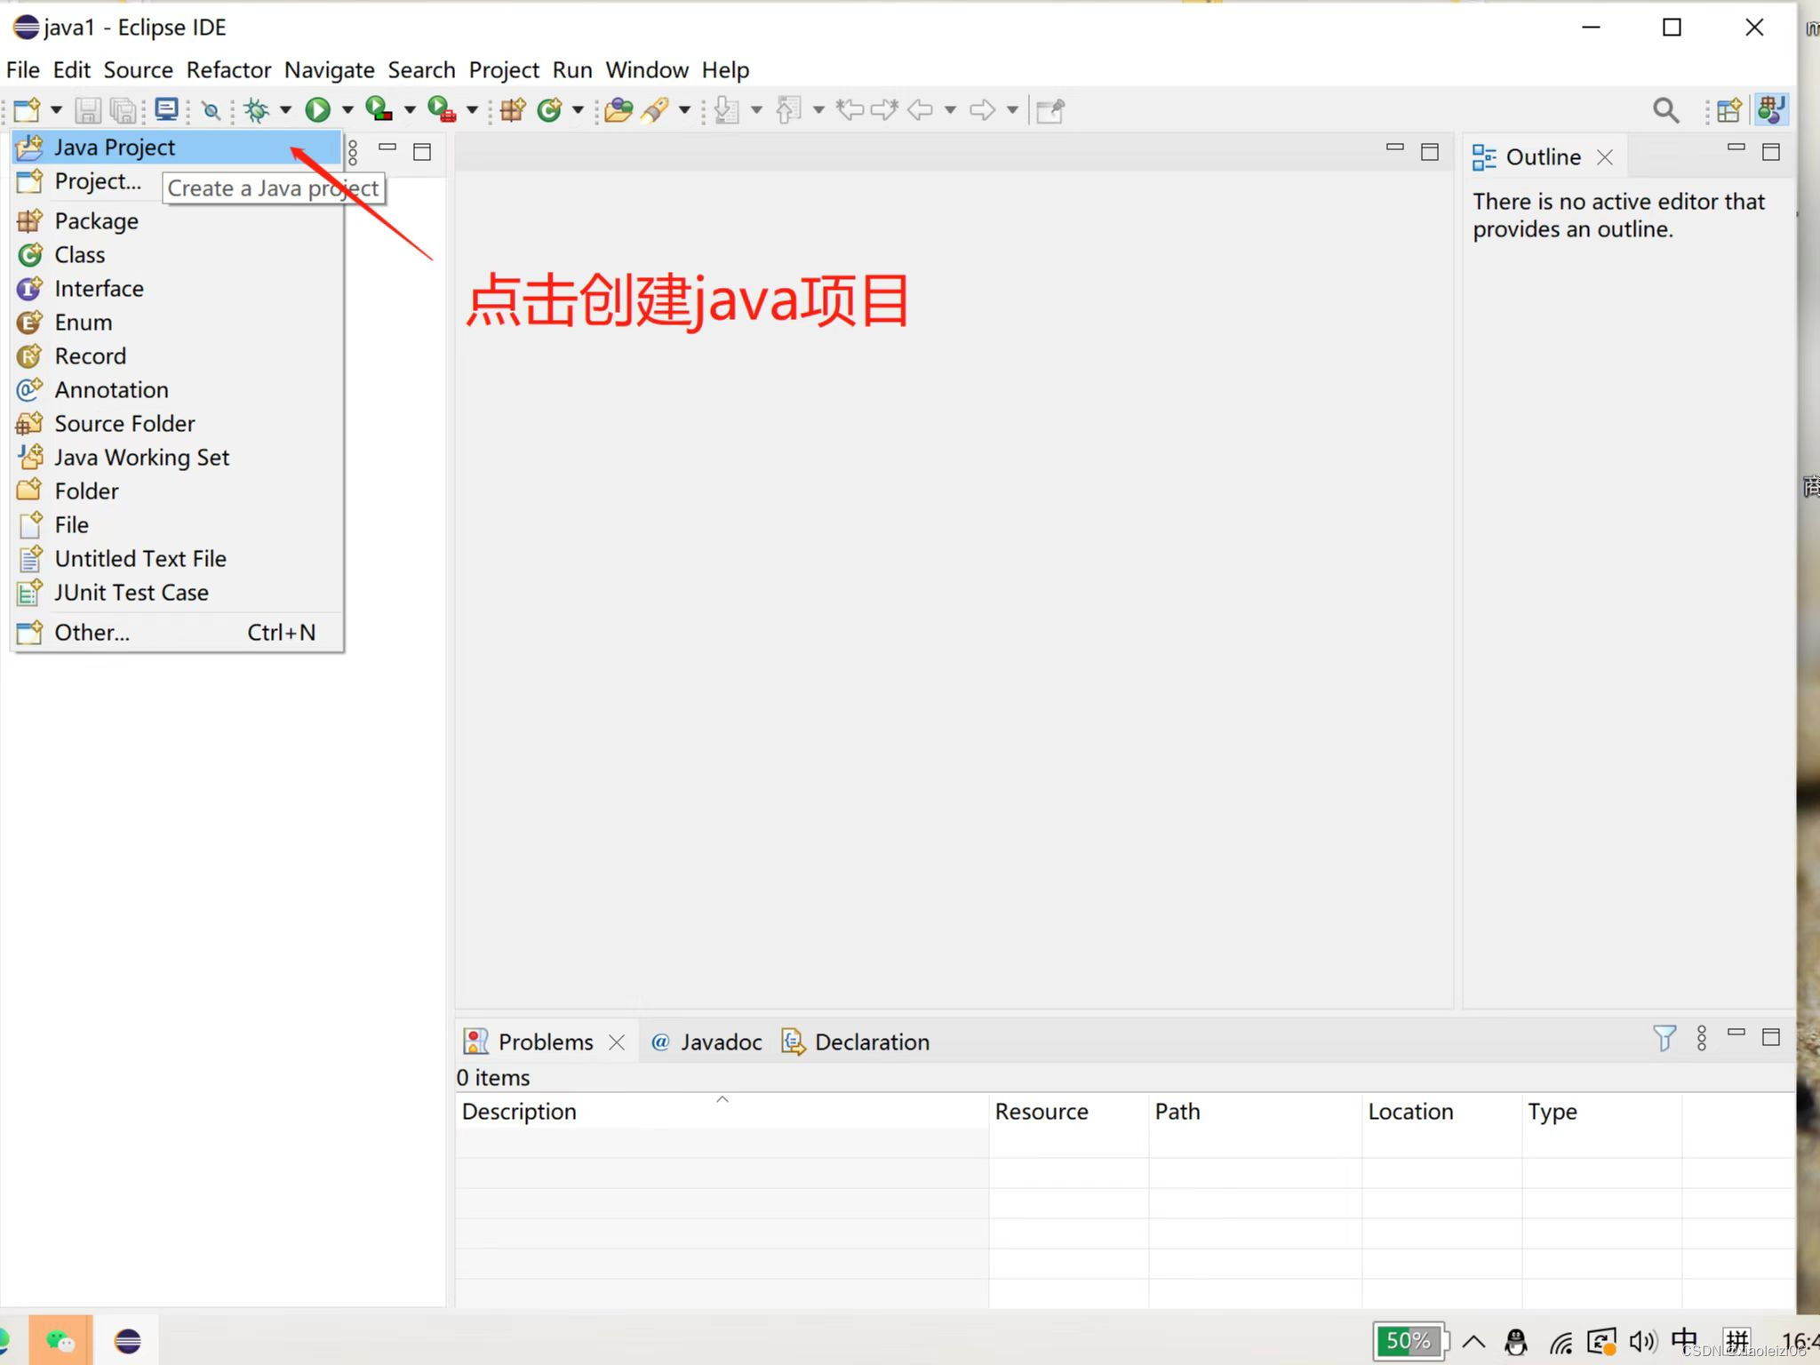Open the Window menu
1820x1365 pixels.
coord(646,69)
